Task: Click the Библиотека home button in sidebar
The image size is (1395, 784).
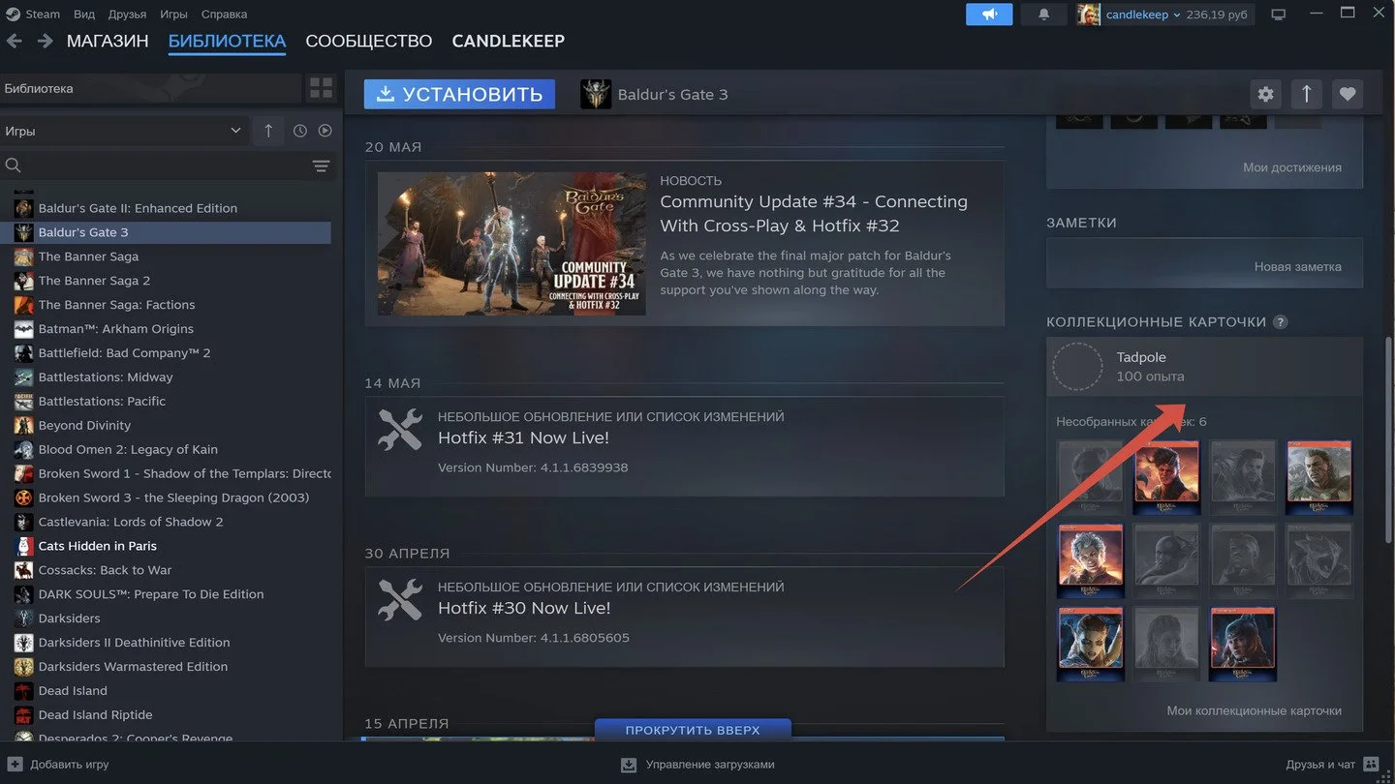Action: [x=151, y=88]
